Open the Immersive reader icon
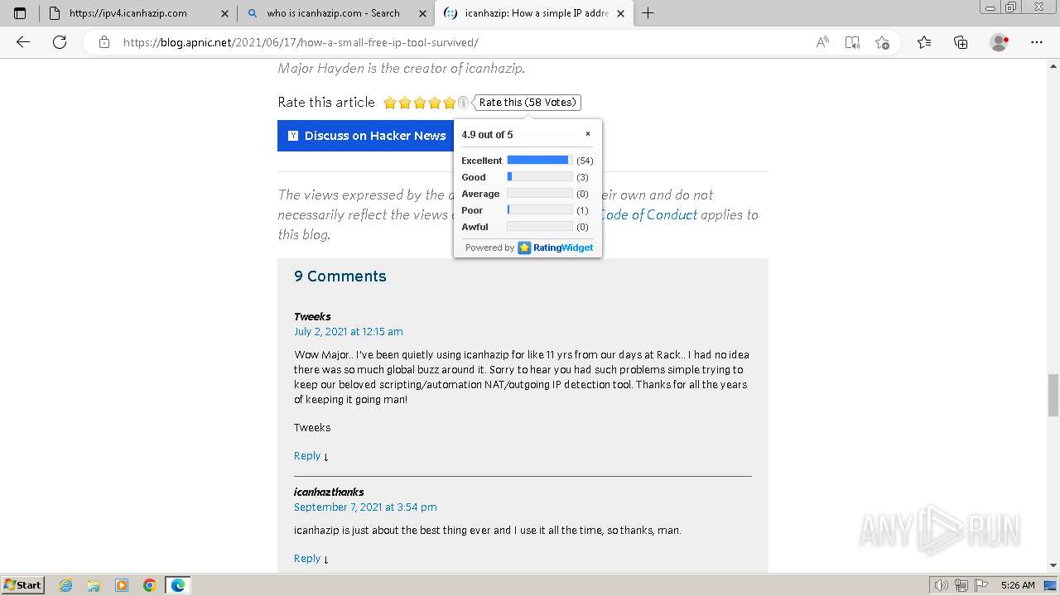Image resolution: width=1060 pixels, height=596 pixels. (x=852, y=42)
